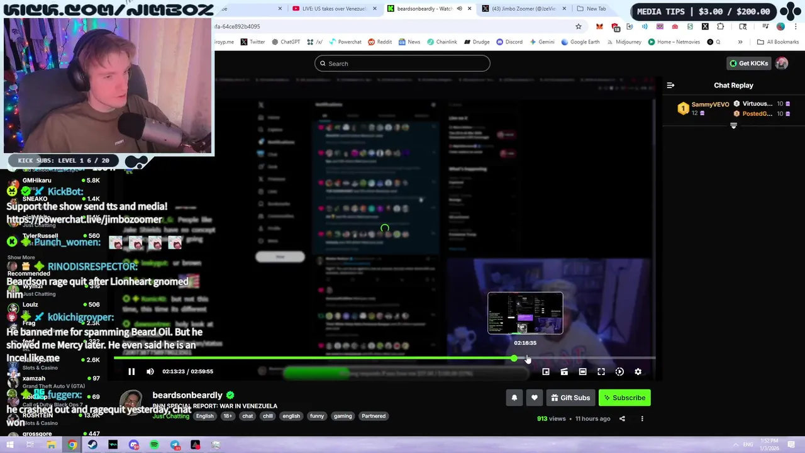The image size is (805, 453).
Task: Open the Chainlink bookmark
Action: [441, 42]
